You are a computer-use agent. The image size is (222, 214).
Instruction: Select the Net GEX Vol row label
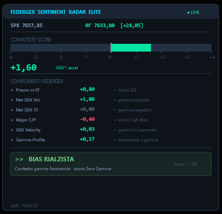[x=28, y=100]
